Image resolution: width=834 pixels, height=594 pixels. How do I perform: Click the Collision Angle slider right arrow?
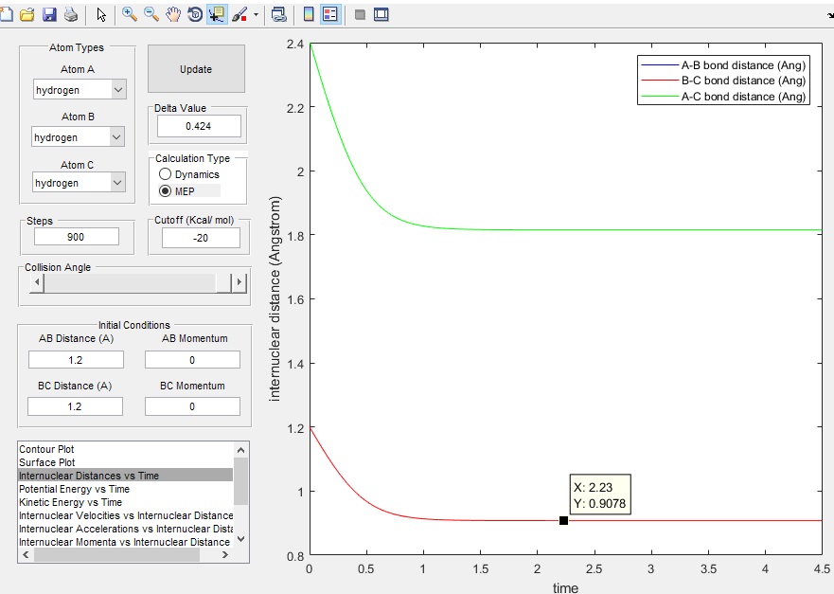[x=240, y=282]
